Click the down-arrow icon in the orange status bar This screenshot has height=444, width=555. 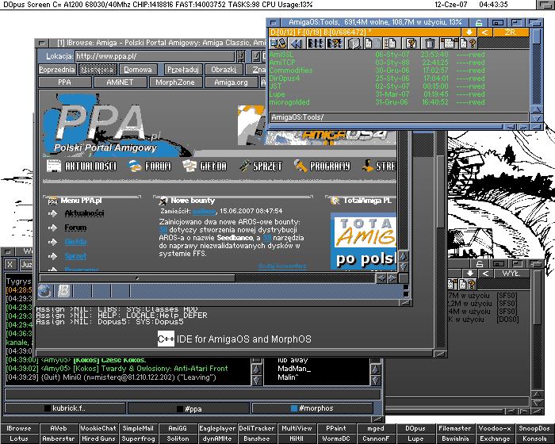(469, 33)
